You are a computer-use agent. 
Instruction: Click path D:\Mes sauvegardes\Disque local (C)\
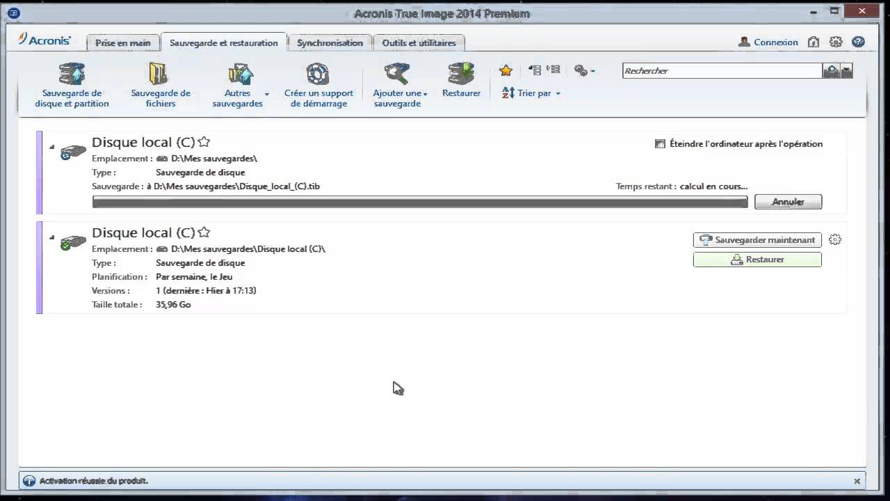tap(248, 249)
